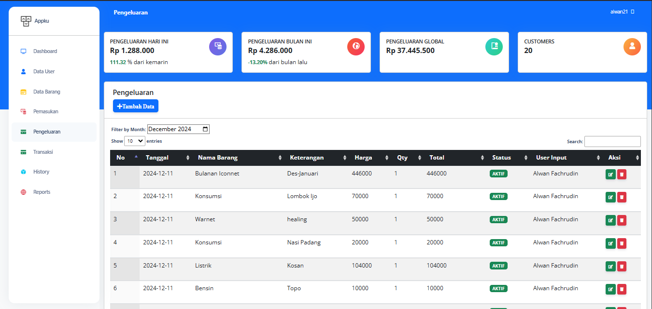Open Transaksi page from sidebar

click(x=43, y=152)
